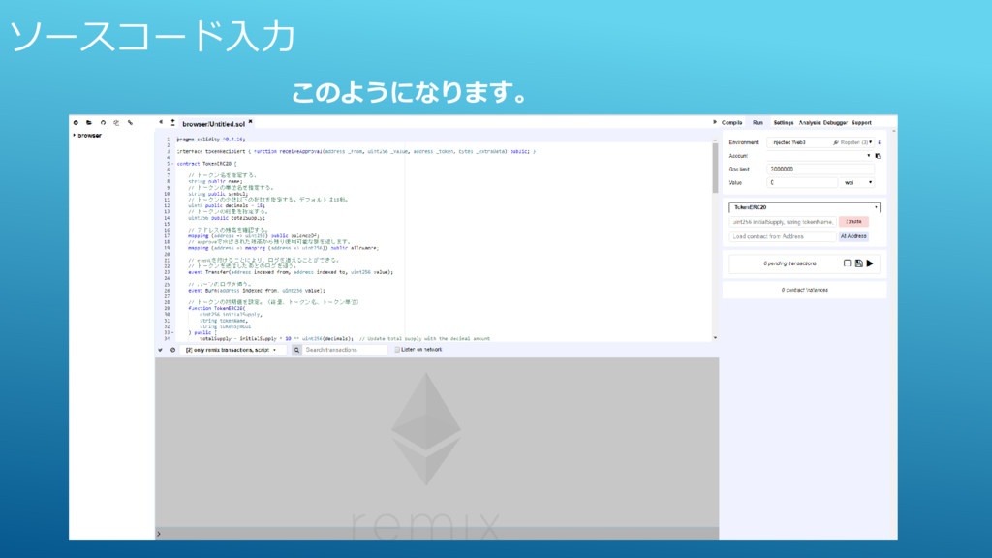Create a new file in Remix
This screenshot has width=992, height=558.
pos(76,123)
